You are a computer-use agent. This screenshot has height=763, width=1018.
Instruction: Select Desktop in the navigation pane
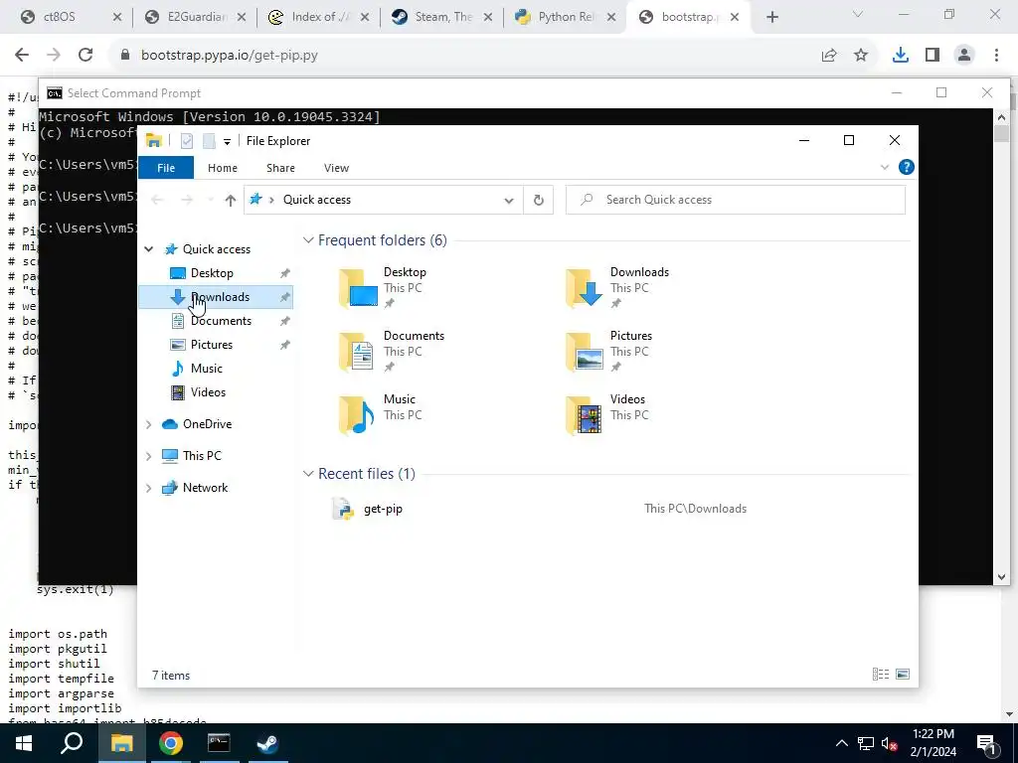[x=212, y=273]
